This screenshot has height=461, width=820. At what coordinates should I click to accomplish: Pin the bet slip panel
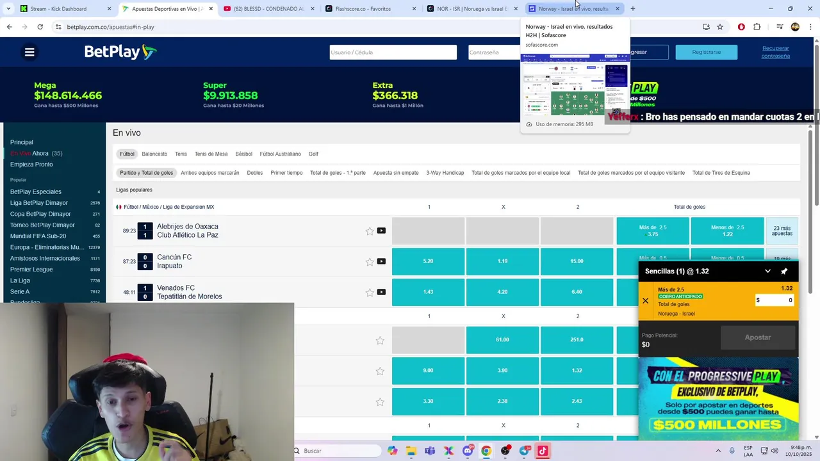784,271
